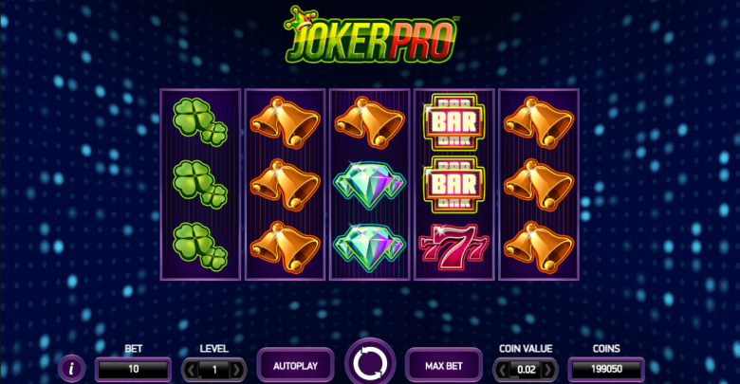
Task: Click the red 777 symbol
Action: (x=453, y=247)
